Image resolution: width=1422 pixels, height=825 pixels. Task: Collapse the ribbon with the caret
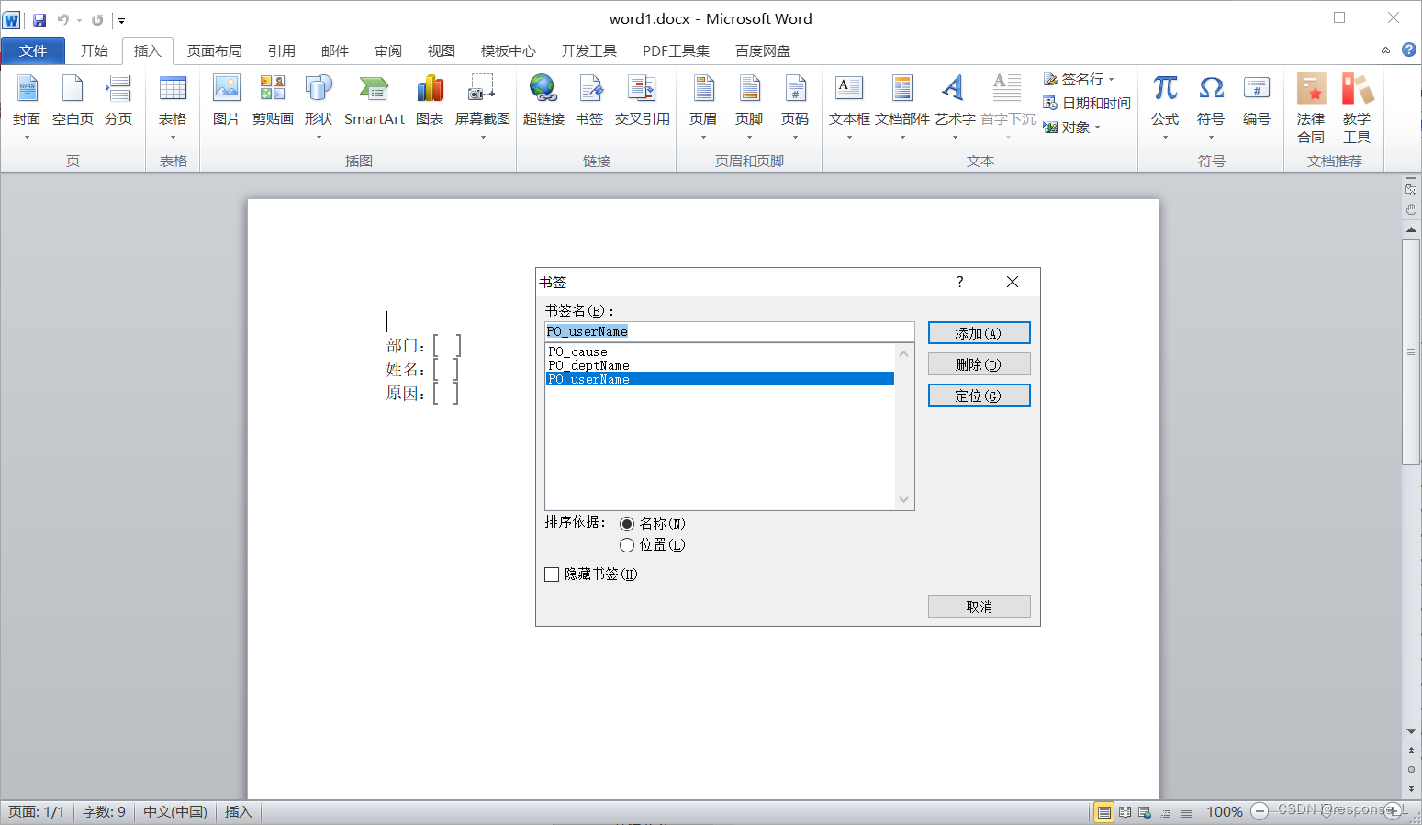tap(1386, 50)
